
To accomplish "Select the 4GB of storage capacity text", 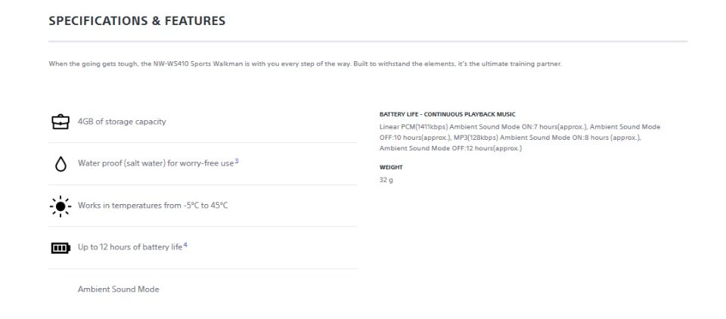I will [x=122, y=122].
